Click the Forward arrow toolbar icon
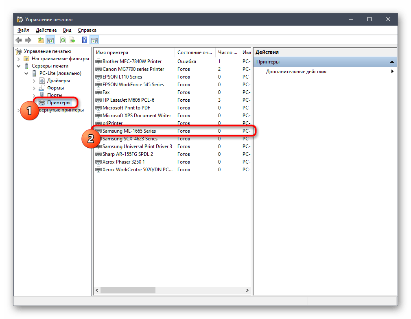The image size is (411, 319). tap(28, 40)
